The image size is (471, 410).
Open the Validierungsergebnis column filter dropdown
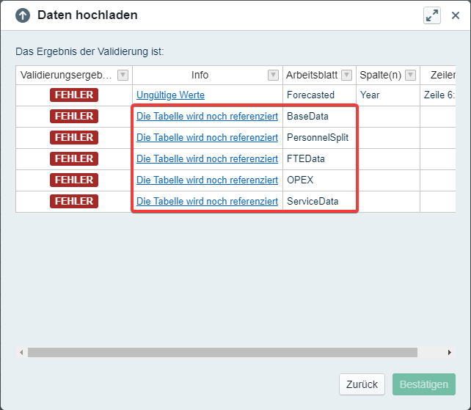pyautogui.click(x=123, y=75)
